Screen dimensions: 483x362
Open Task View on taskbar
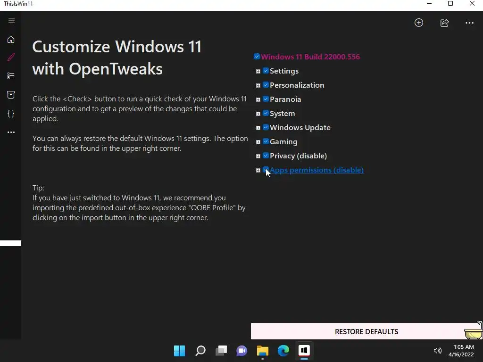click(221, 351)
